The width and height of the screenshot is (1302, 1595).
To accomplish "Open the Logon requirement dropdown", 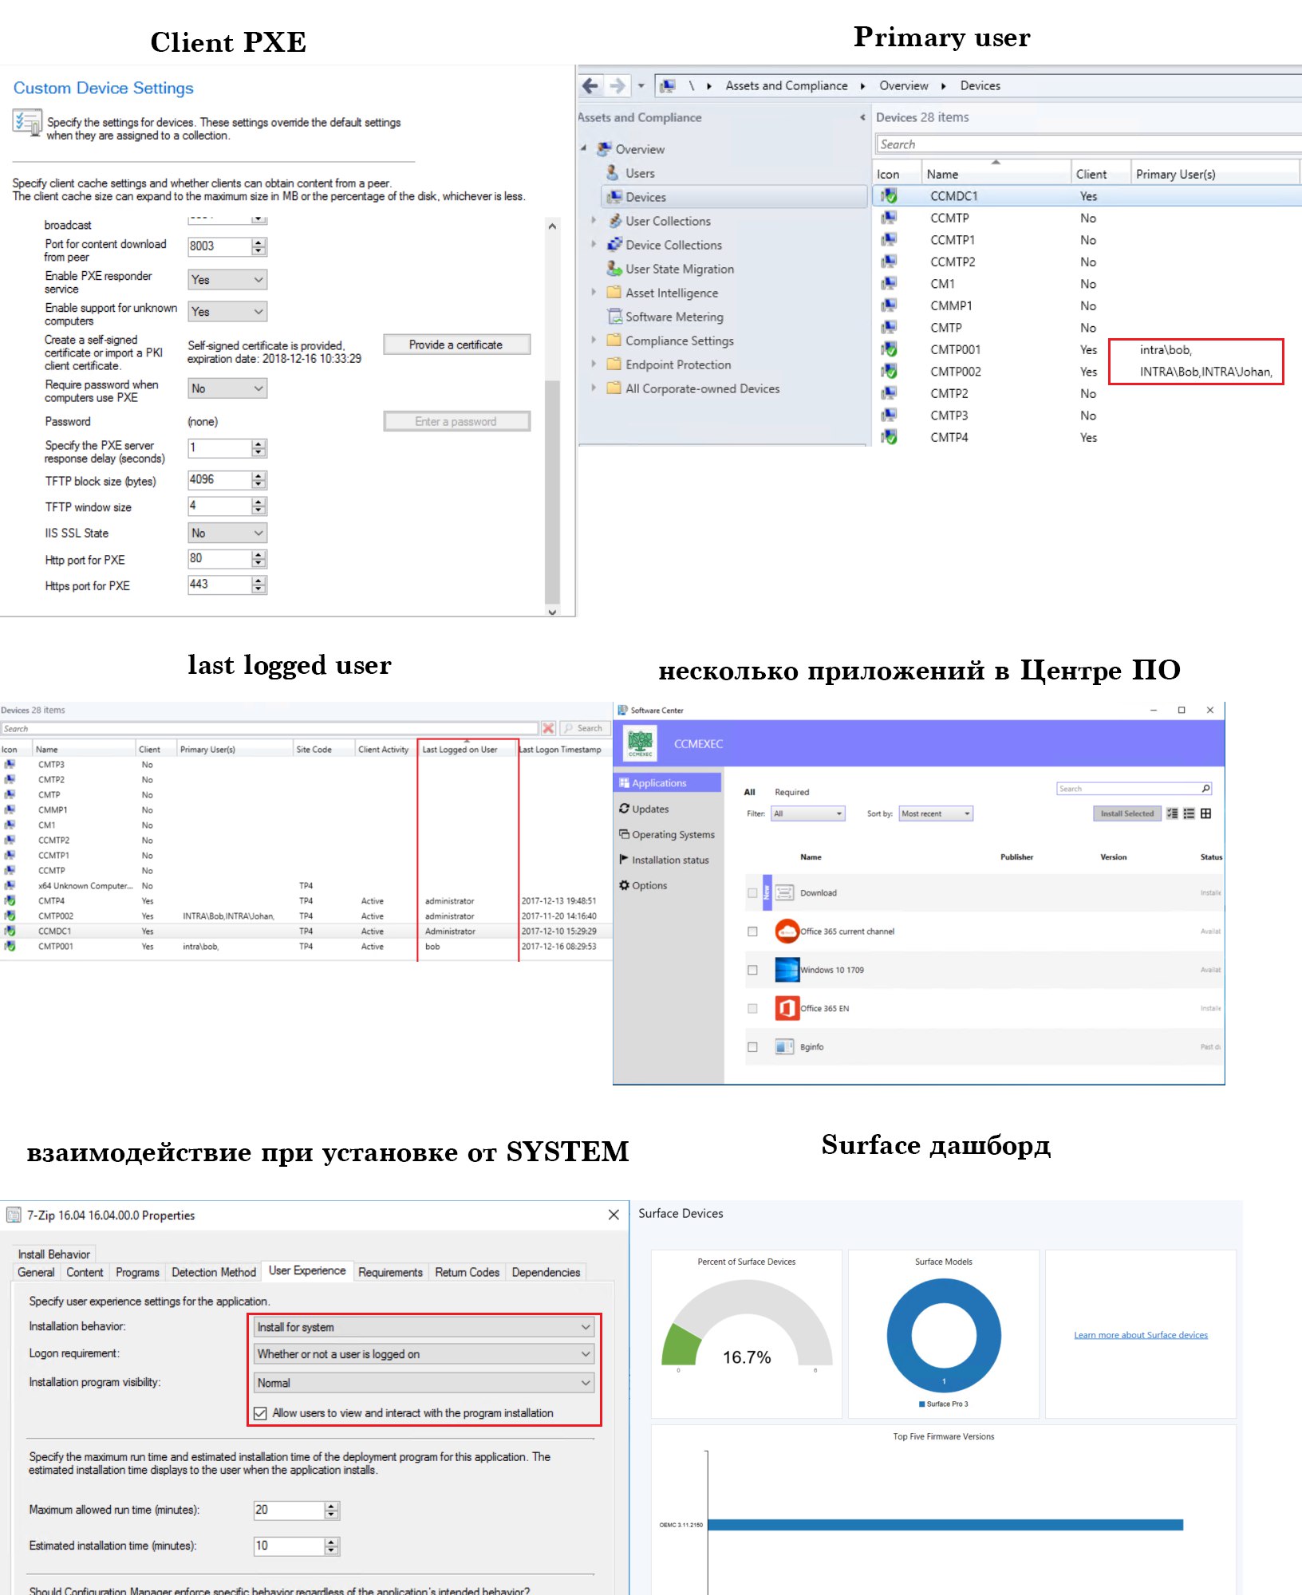I will pos(424,1354).
